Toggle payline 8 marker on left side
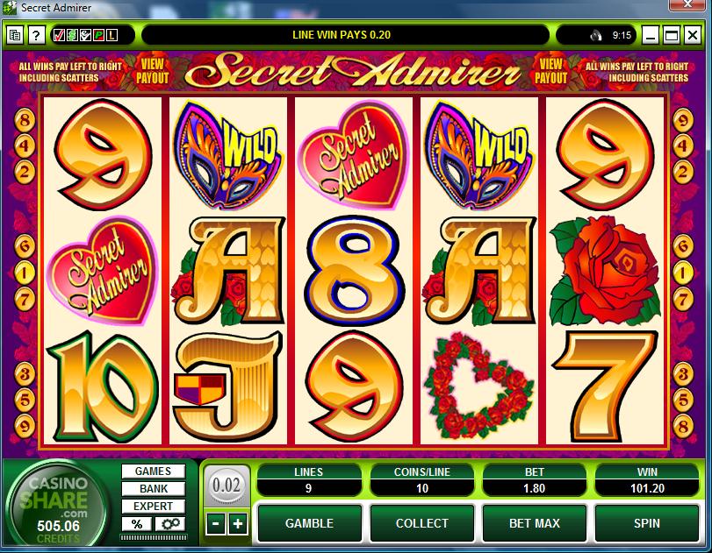This screenshot has height=553, width=712. click(x=25, y=121)
